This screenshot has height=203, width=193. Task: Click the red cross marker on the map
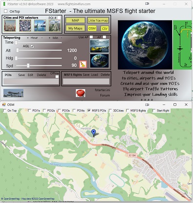[96, 155]
